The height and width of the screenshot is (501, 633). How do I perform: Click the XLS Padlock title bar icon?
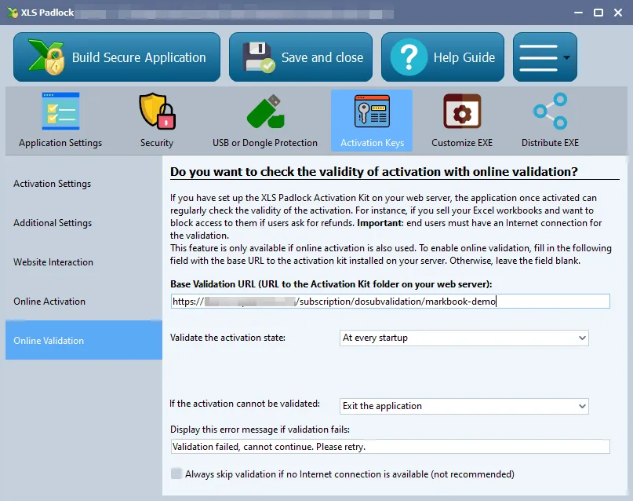[x=13, y=13]
